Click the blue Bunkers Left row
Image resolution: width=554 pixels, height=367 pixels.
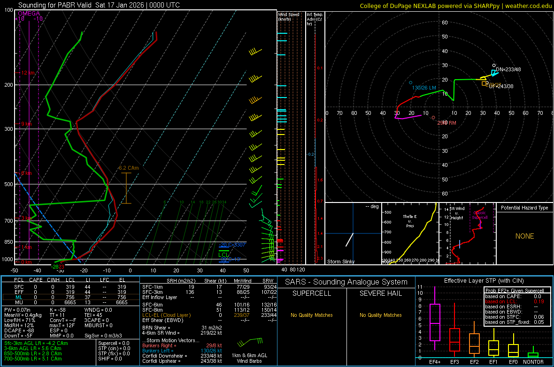[182, 351]
